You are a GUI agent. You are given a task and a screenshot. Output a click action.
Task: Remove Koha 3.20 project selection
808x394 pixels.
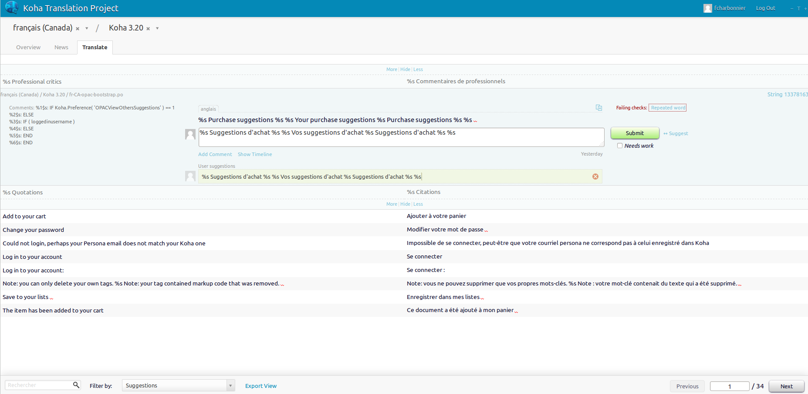tap(148, 29)
